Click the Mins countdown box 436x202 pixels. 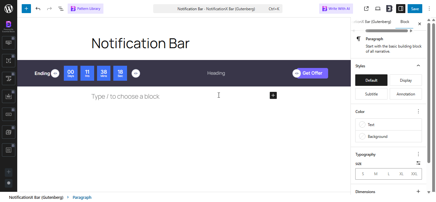pos(104,73)
